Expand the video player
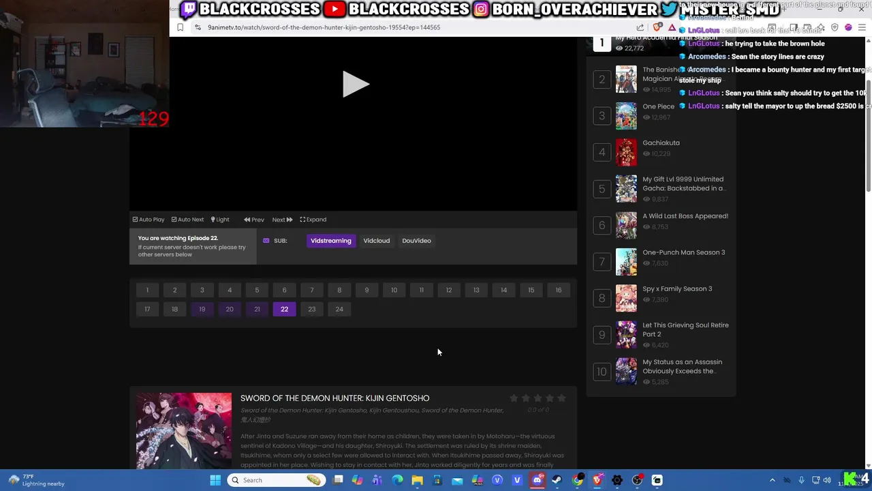This screenshot has height=491, width=872. click(313, 220)
